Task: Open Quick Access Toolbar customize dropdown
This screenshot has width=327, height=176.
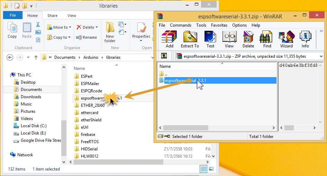Action: pyautogui.click(x=31, y=6)
